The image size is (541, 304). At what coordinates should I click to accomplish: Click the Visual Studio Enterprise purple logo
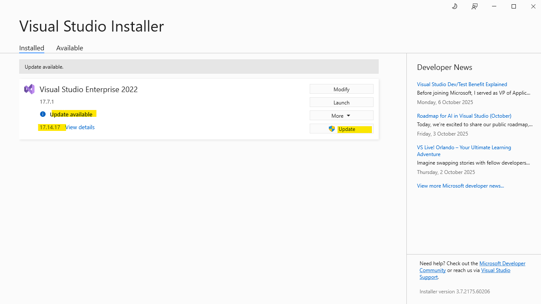click(29, 89)
